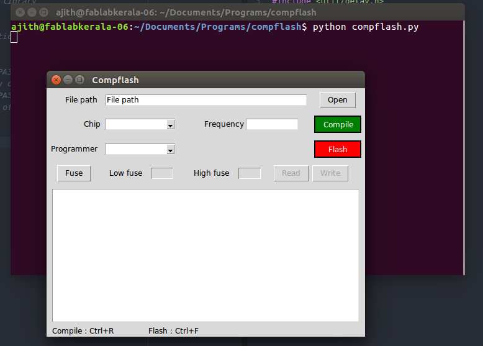
Task: Click the Programmer label
Action: click(74, 149)
